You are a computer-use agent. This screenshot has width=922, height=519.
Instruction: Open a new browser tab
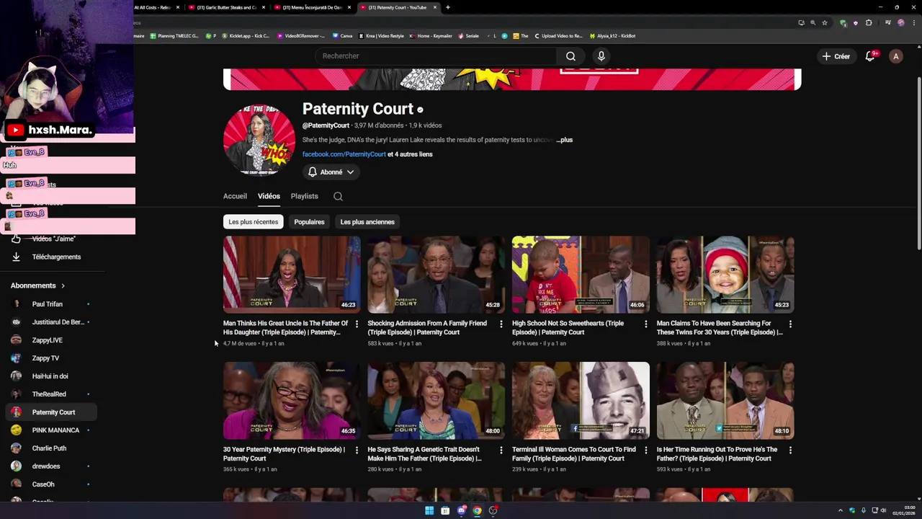click(448, 7)
